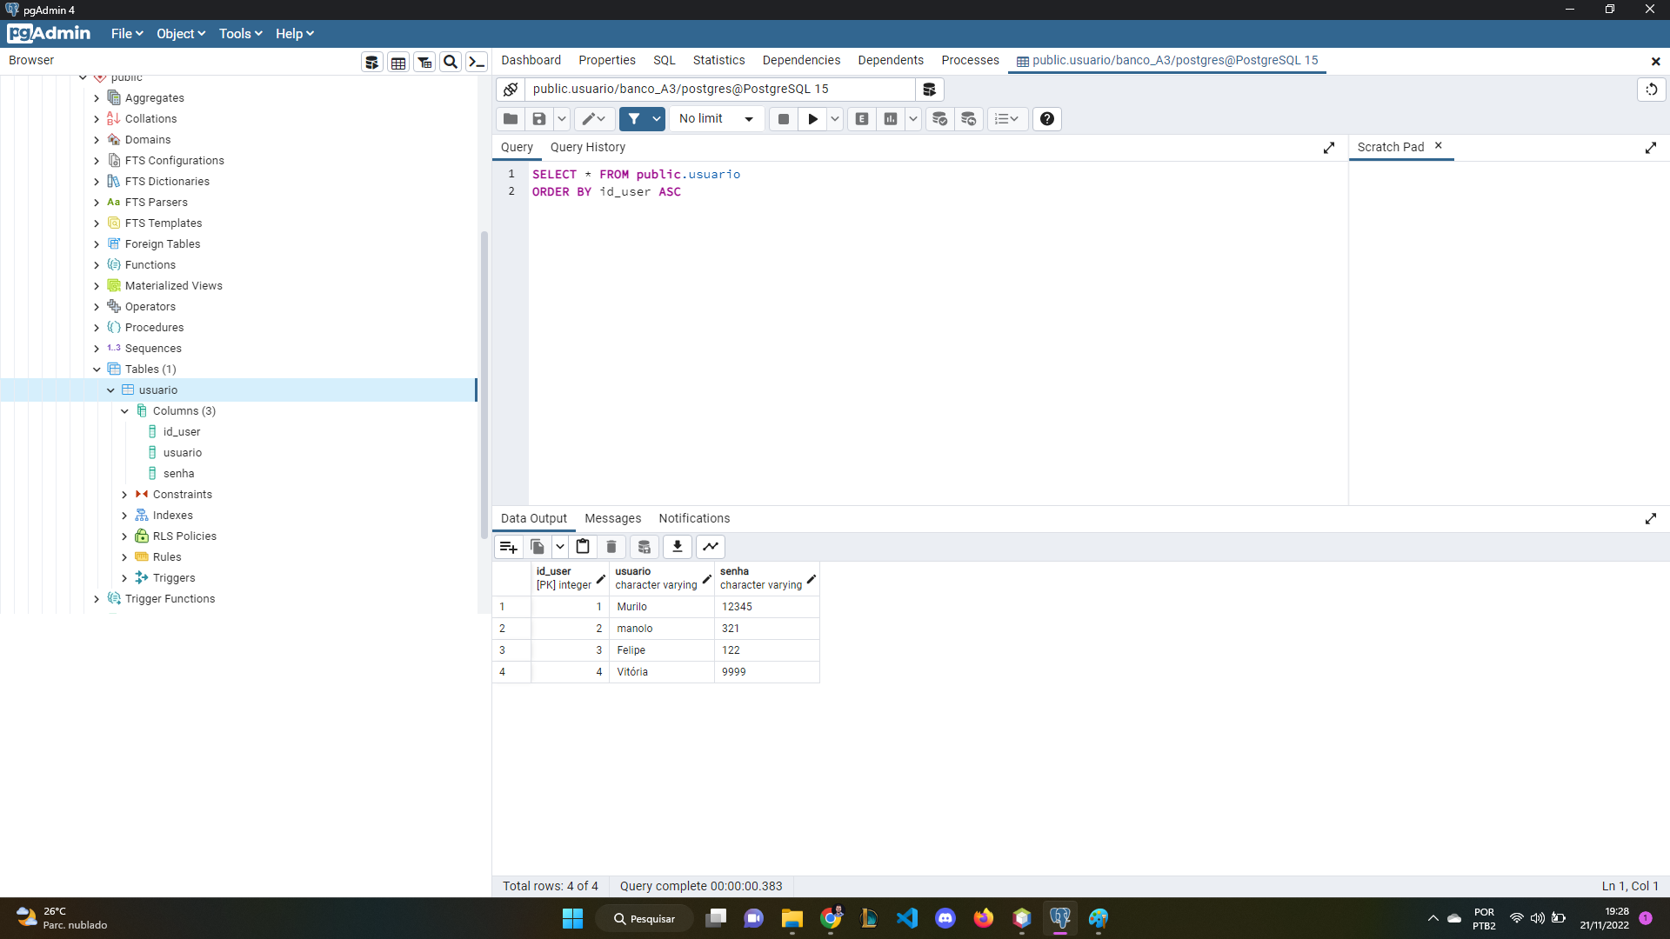Download the query results as CSV
This screenshot has width=1670, height=939.
(677, 547)
